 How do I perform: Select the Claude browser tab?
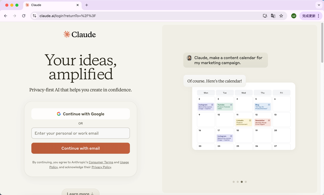pos(52,5)
